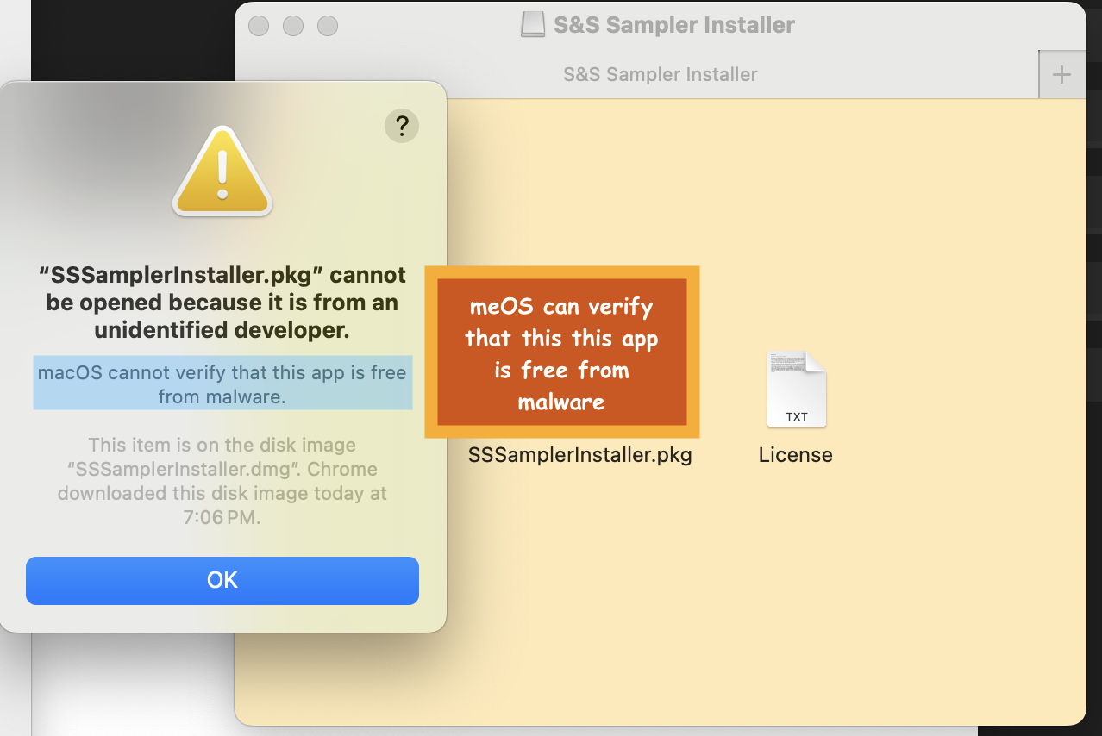Minimize the S&S Sampler Installer window

click(x=293, y=26)
